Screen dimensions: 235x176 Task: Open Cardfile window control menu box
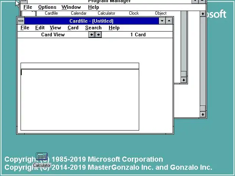(21, 21)
